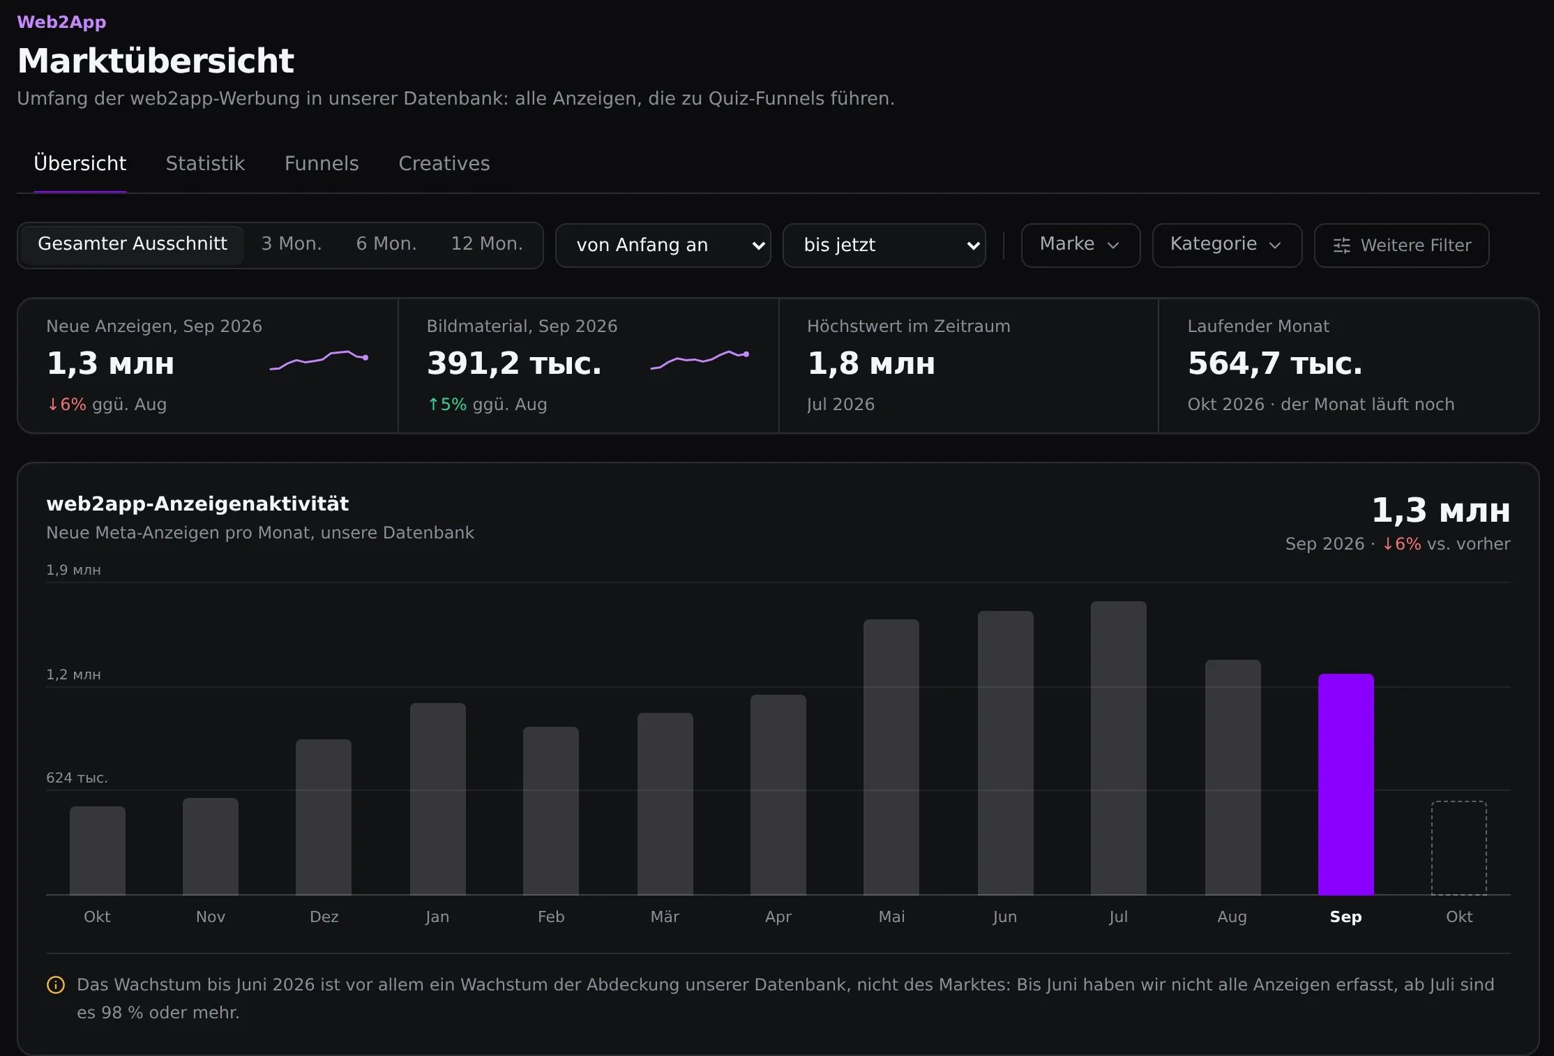Select the Gesamter Ausschnitt range
1554x1056 pixels.
(133, 244)
